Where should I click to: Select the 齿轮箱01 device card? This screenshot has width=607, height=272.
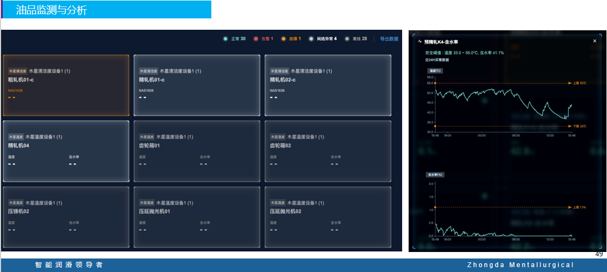pyautogui.click(x=197, y=151)
